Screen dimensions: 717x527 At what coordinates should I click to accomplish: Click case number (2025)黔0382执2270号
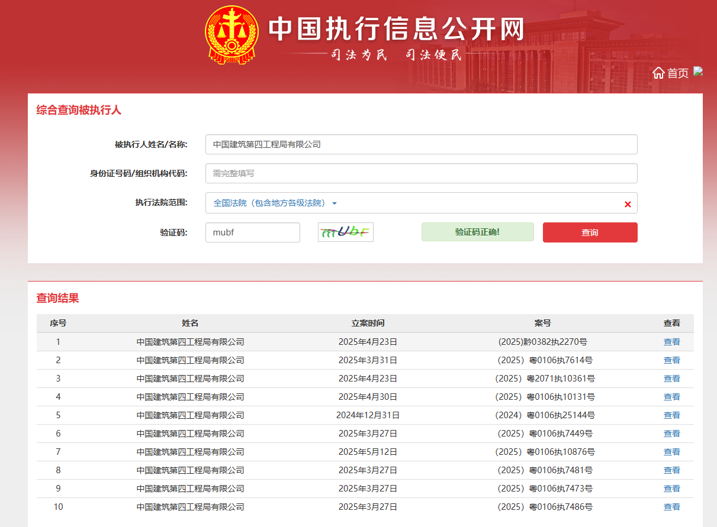543,342
